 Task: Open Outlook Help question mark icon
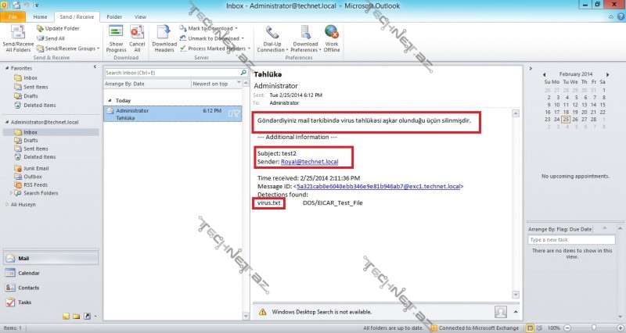click(621, 16)
